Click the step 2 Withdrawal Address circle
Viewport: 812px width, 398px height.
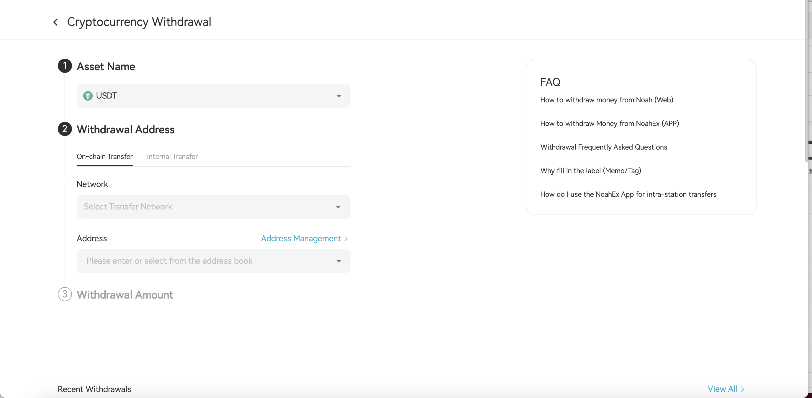tap(65, 129)
